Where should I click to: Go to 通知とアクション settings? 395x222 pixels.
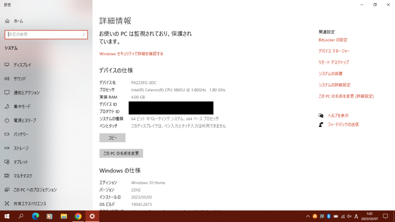(26, 92)
